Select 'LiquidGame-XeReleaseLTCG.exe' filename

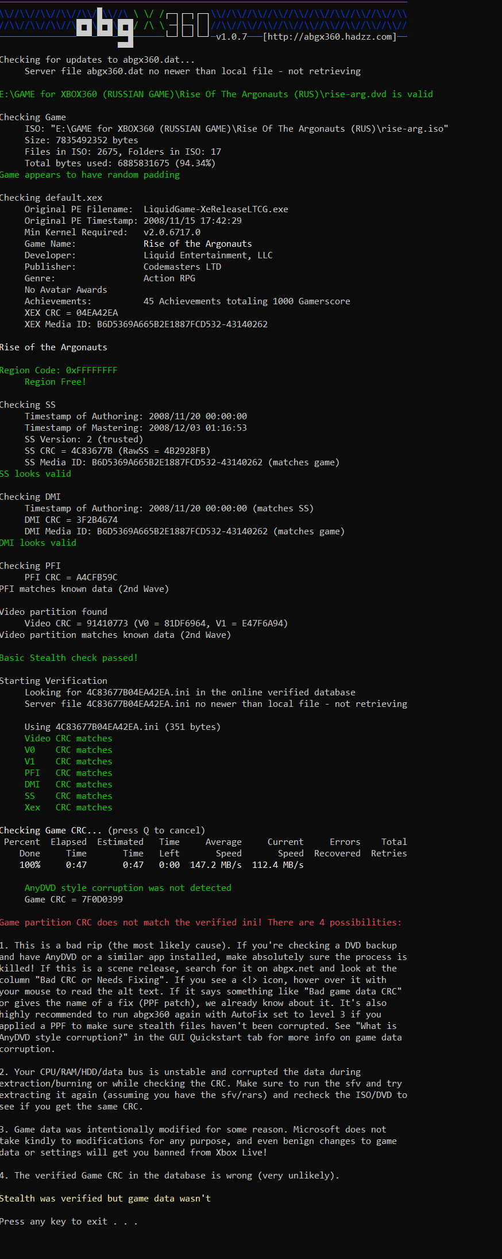(216, 209)
